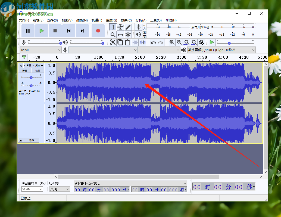Open the 效果(C) effects menu
The image size is (281, 217).
pyautogui.click(x=126, y=20)
